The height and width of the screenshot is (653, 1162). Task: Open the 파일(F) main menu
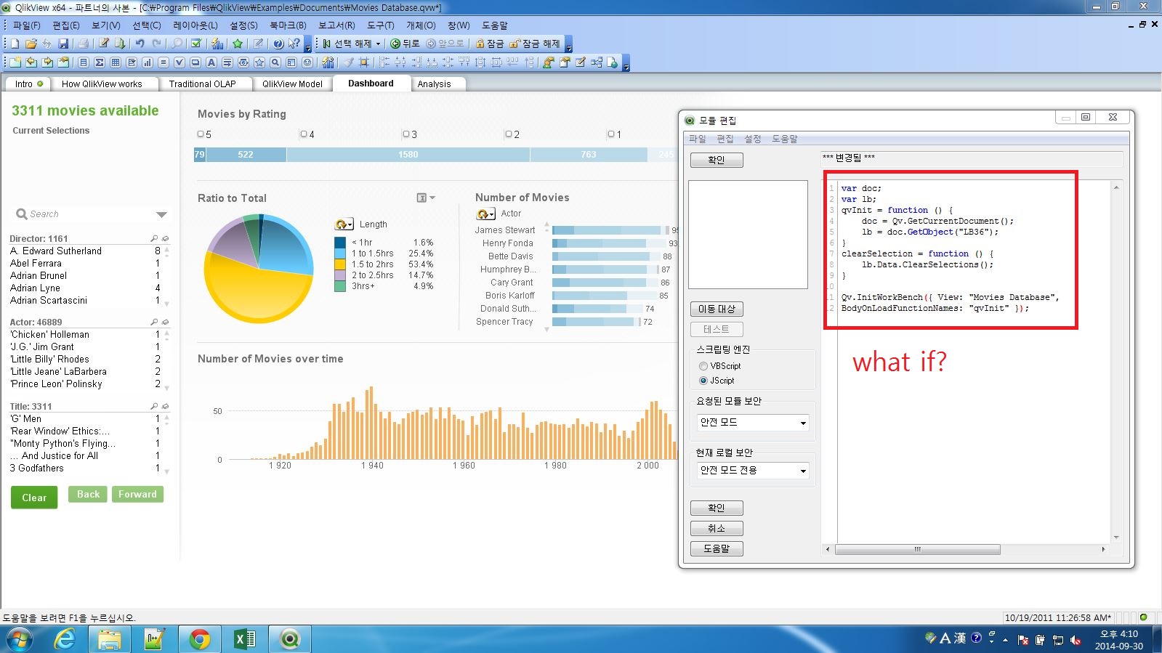point(26,25)
